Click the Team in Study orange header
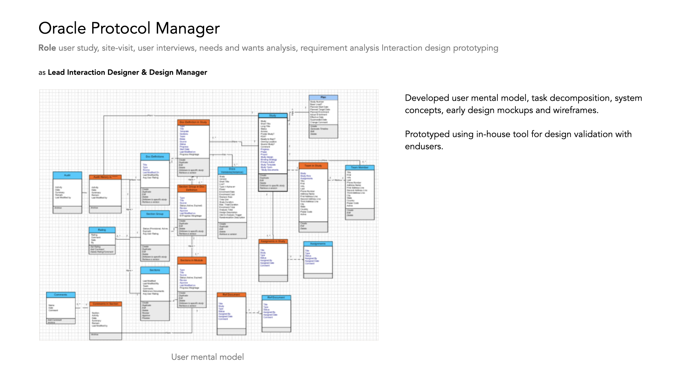The width and height of the screenshot is (689, 387). click(313, 166)
